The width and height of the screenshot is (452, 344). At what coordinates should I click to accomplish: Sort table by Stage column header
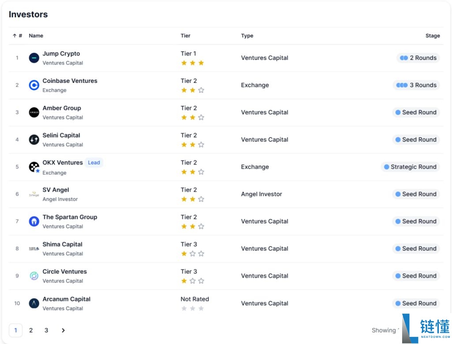(433, 36)
